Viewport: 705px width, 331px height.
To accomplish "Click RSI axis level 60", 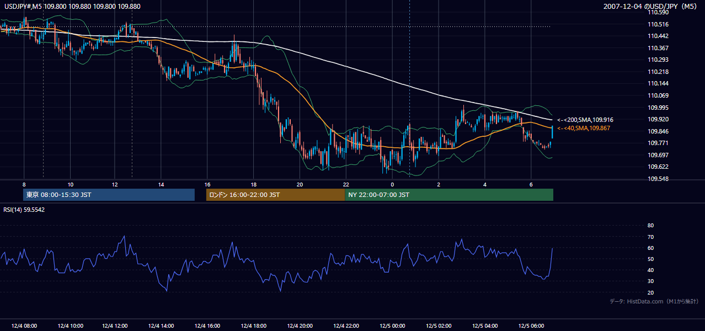I will 651,248.
